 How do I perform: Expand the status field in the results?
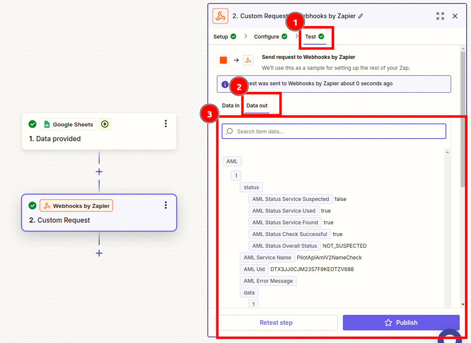pyautogui.click(x=251, y=187)
